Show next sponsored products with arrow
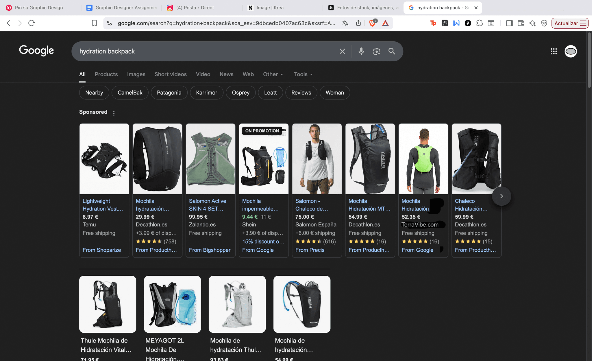This screenshot has height=361, width=592. [501, 196]
